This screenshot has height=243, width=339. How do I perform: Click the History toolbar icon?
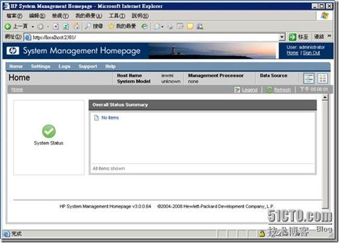[144, 27]
